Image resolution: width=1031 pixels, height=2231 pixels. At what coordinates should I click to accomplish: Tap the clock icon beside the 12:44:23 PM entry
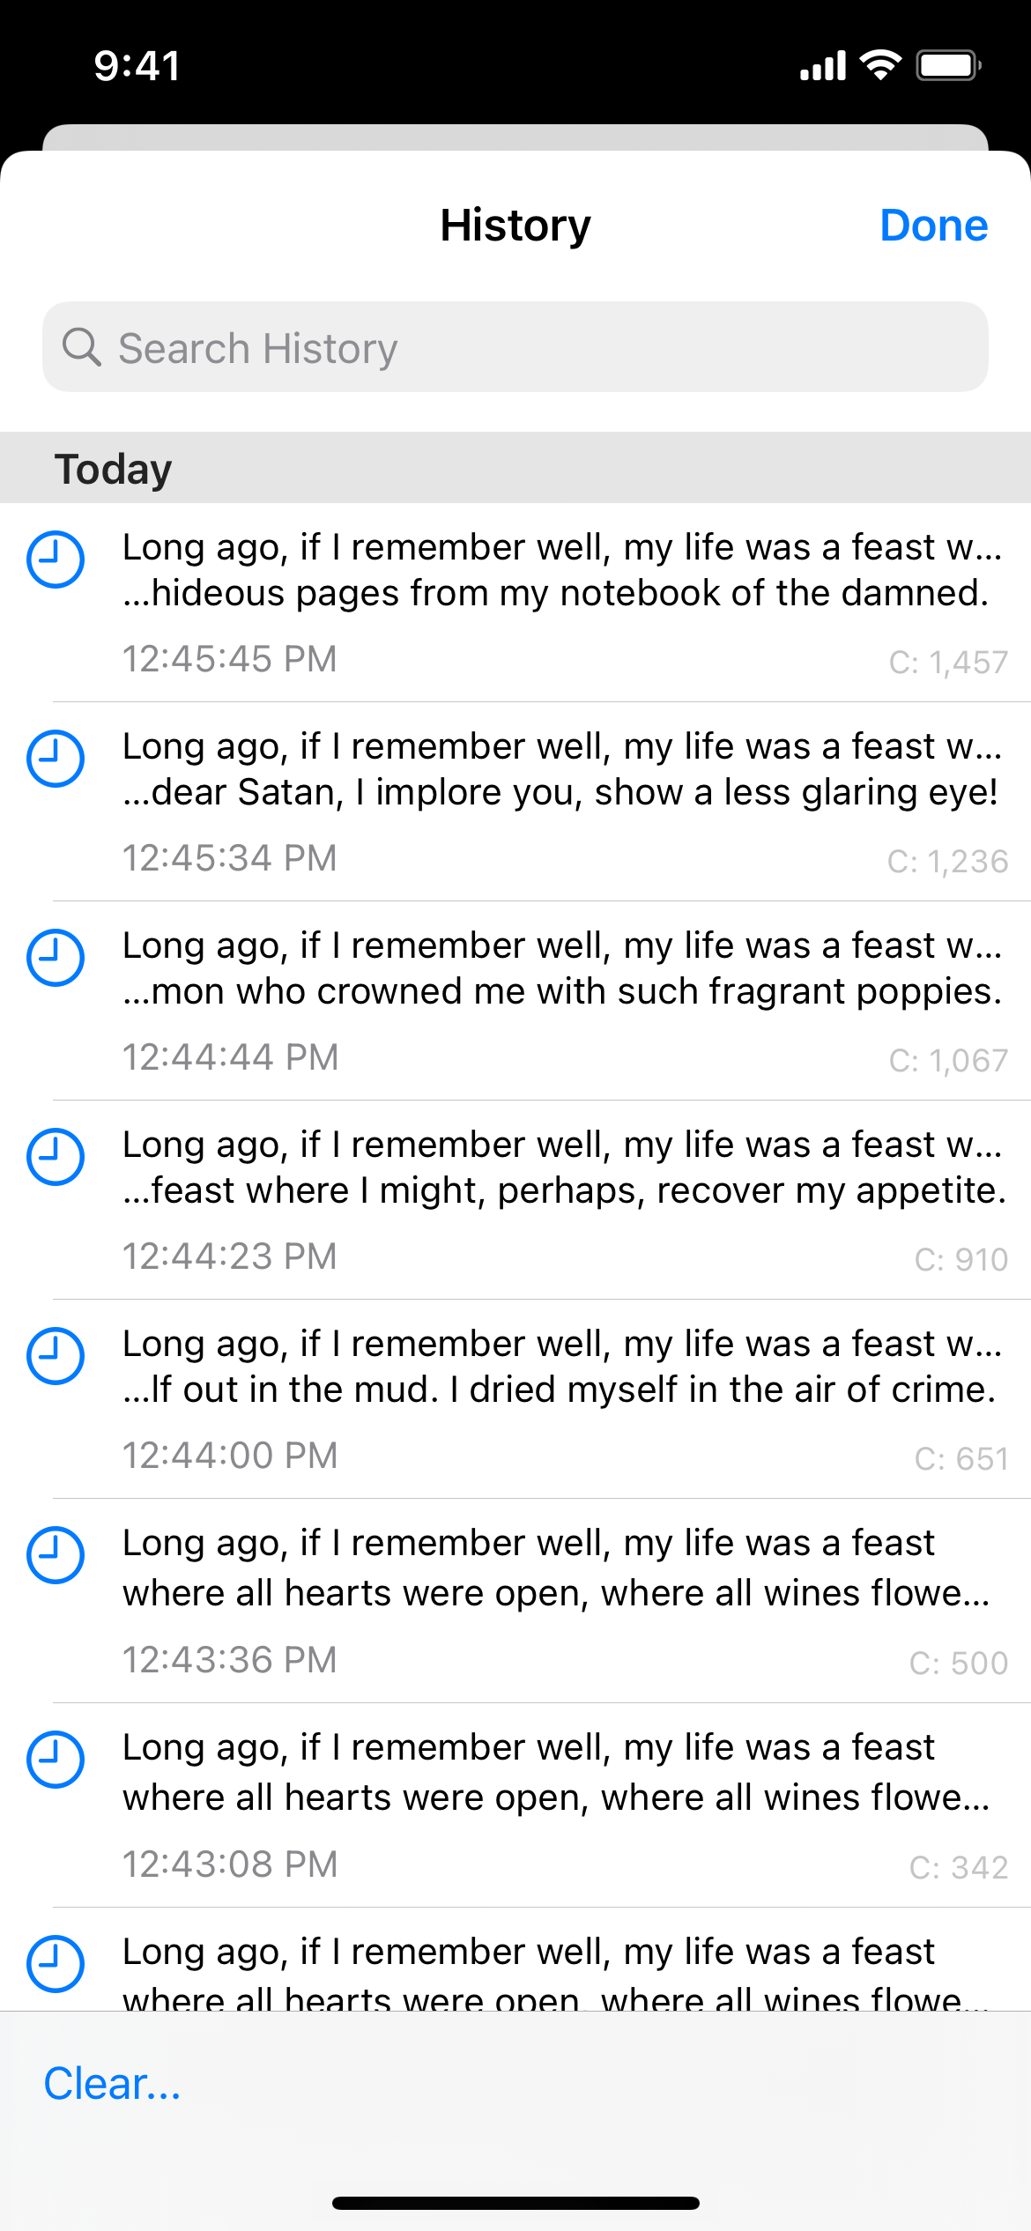(56, 1156)
